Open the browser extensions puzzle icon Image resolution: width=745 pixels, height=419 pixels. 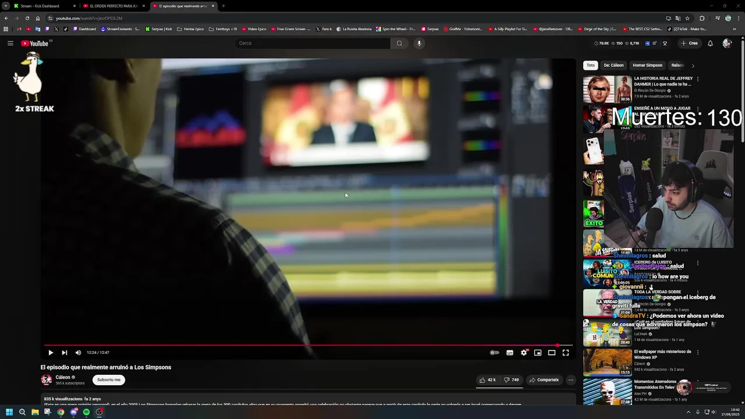point(702,18)
